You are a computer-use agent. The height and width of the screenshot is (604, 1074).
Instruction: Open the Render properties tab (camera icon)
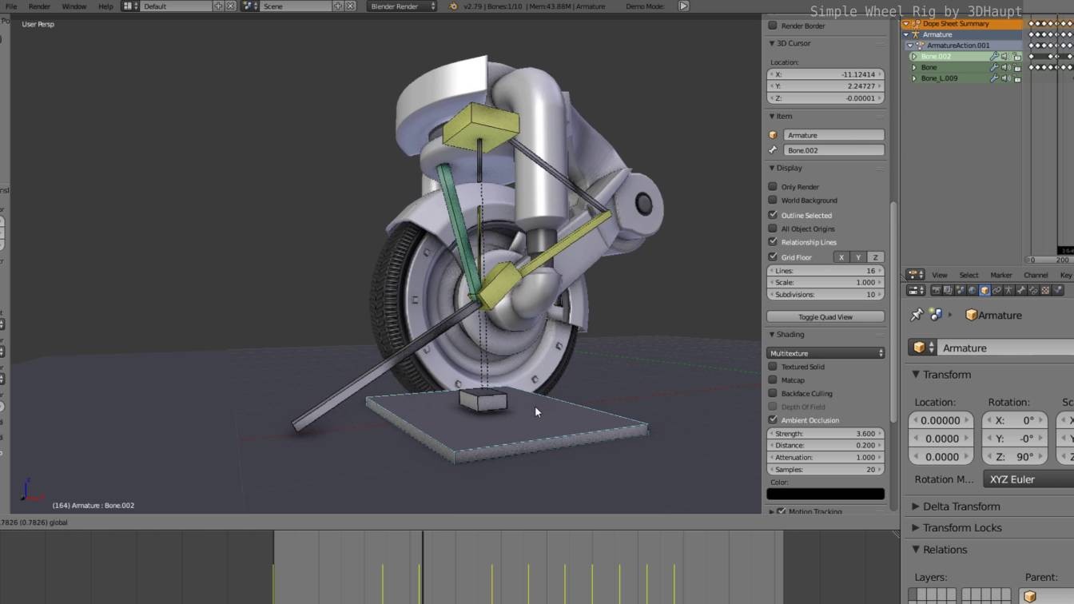(x=937, y=290)
